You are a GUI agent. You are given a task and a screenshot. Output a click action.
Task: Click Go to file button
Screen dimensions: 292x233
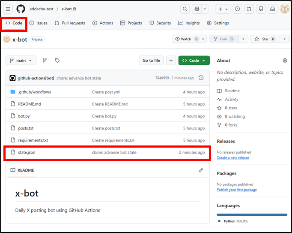[x=151, y=61]
